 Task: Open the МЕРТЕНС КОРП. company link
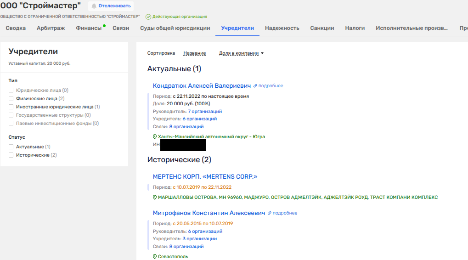[x=205, y=177]
